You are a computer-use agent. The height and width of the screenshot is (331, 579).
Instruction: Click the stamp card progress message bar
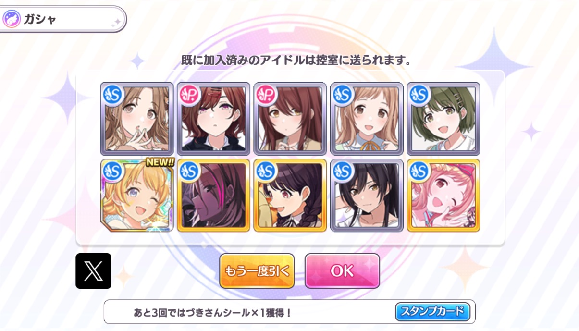[x=290, y=312]
